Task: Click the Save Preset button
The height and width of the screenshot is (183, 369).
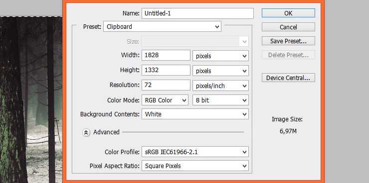Action: coord(288,41)
